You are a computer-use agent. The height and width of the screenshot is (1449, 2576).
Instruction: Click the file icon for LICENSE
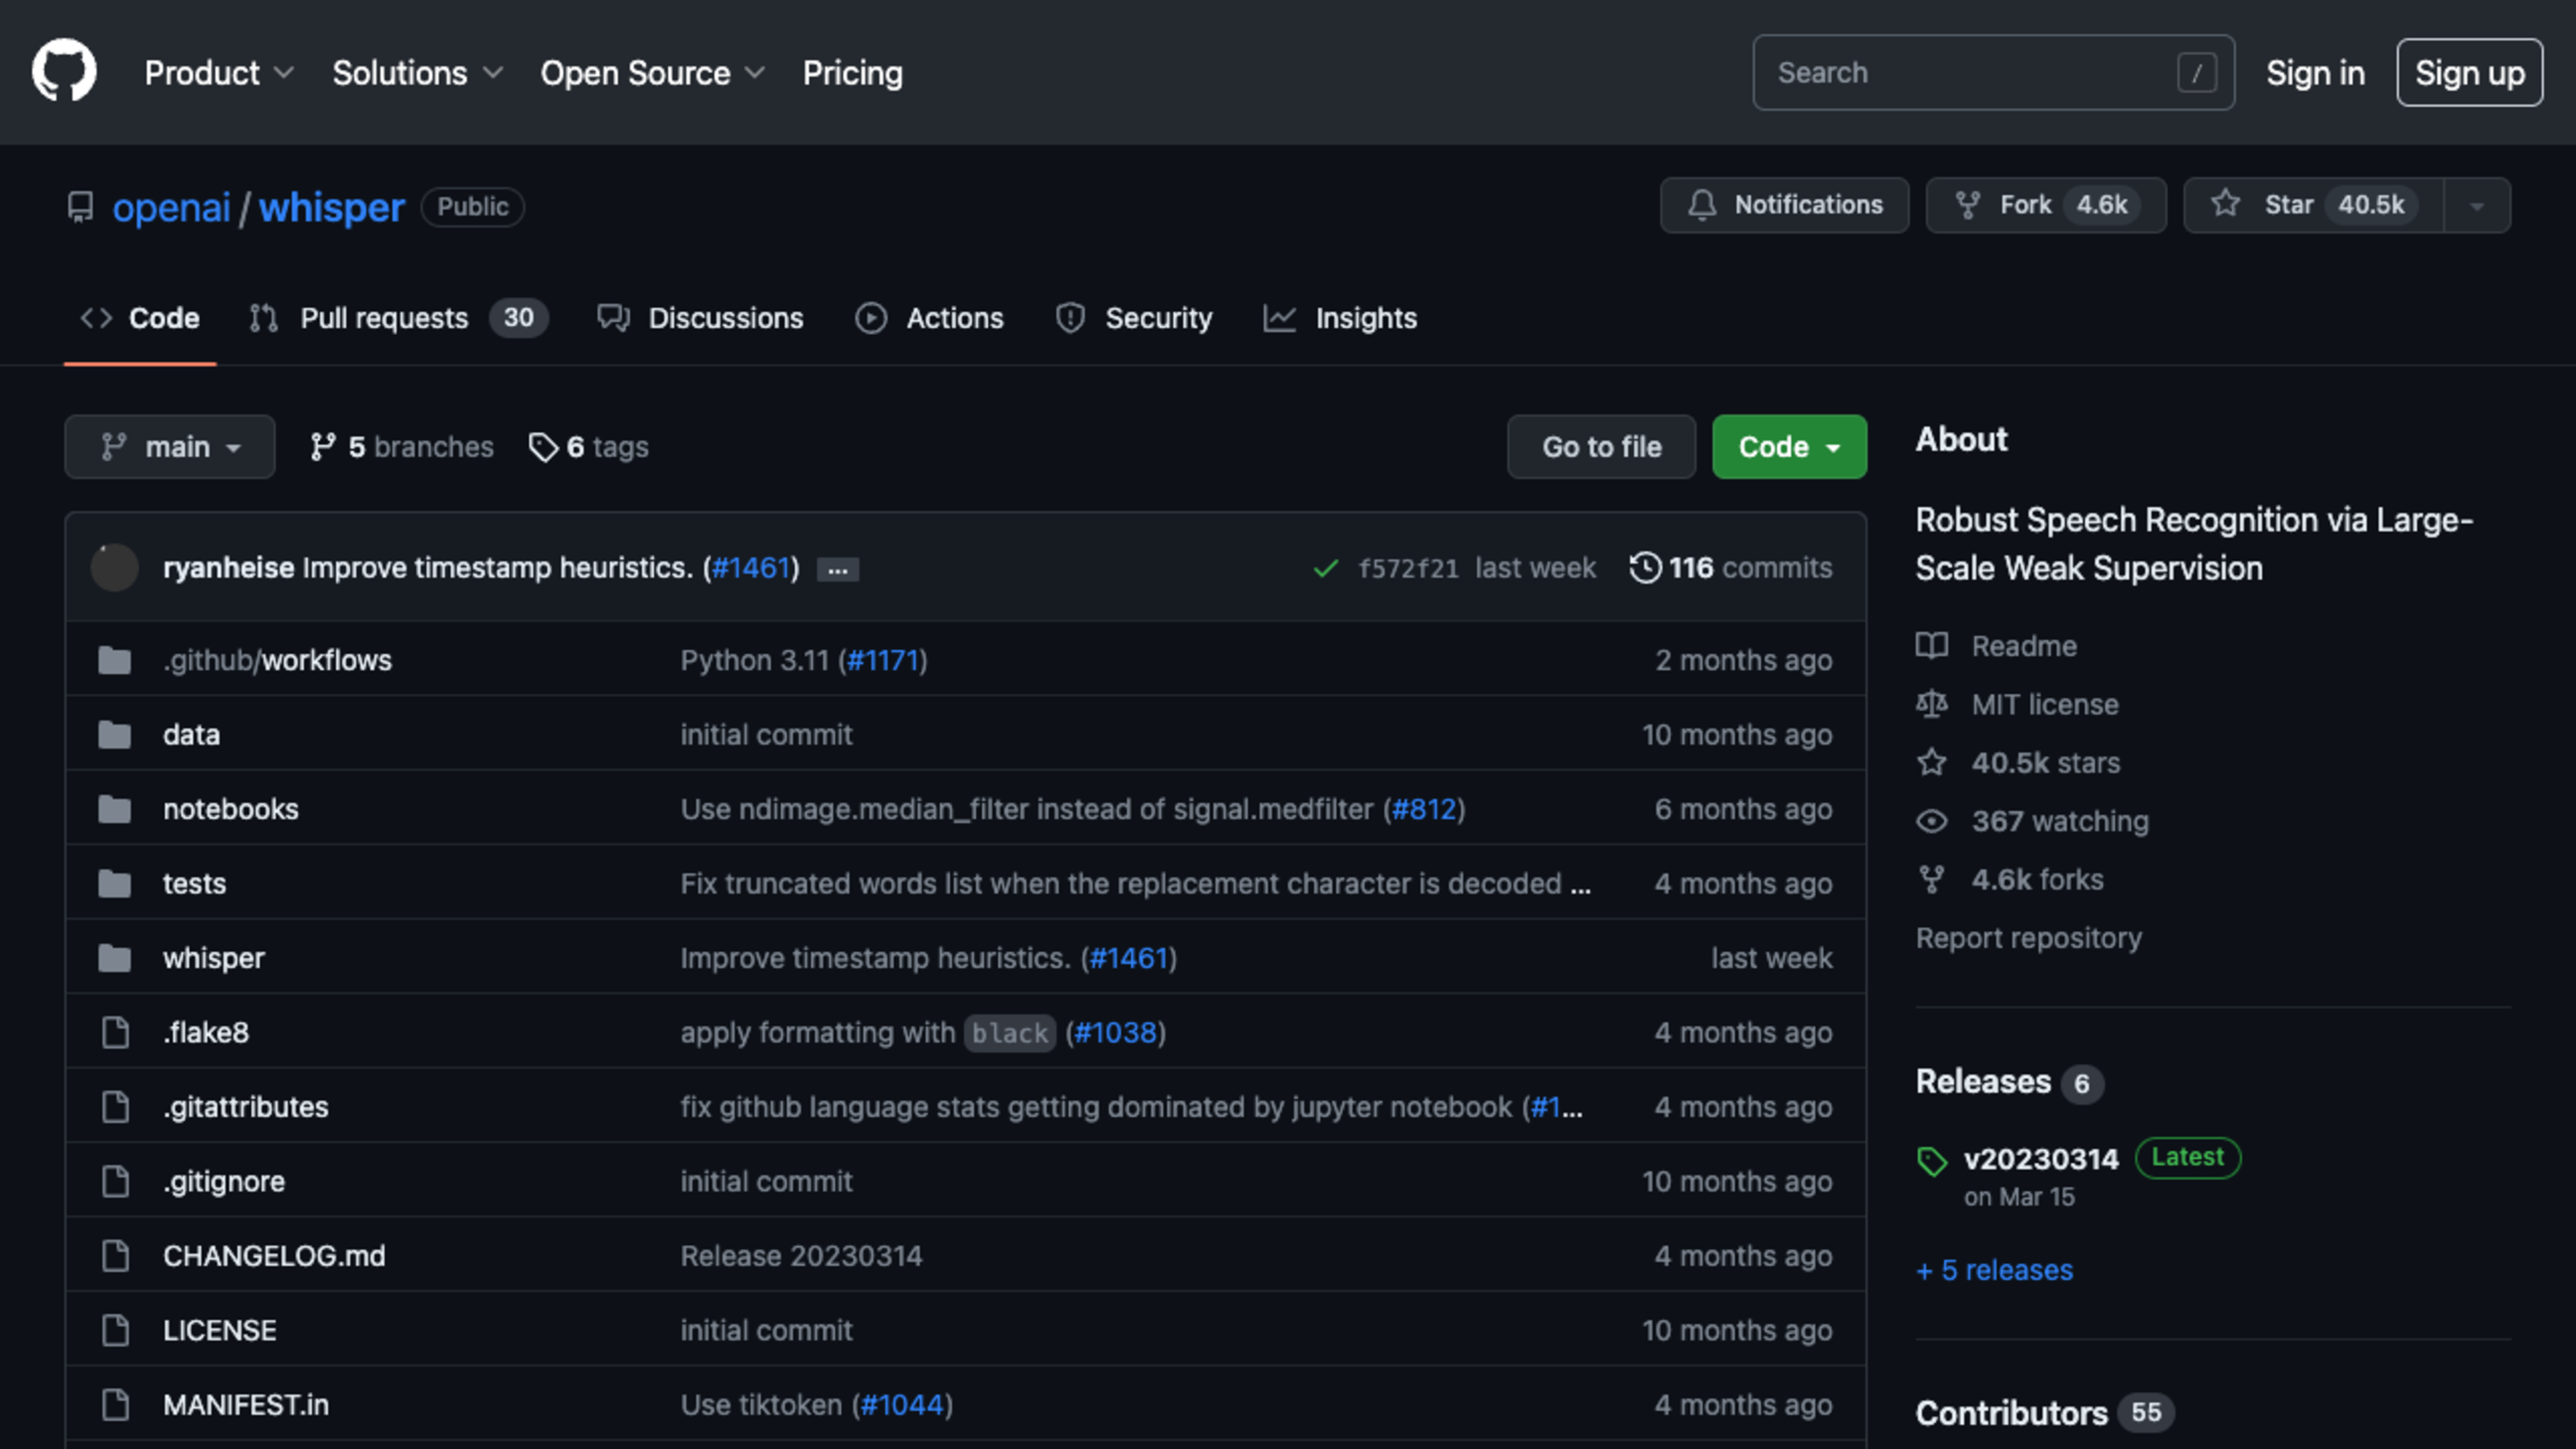(116, 1330)
